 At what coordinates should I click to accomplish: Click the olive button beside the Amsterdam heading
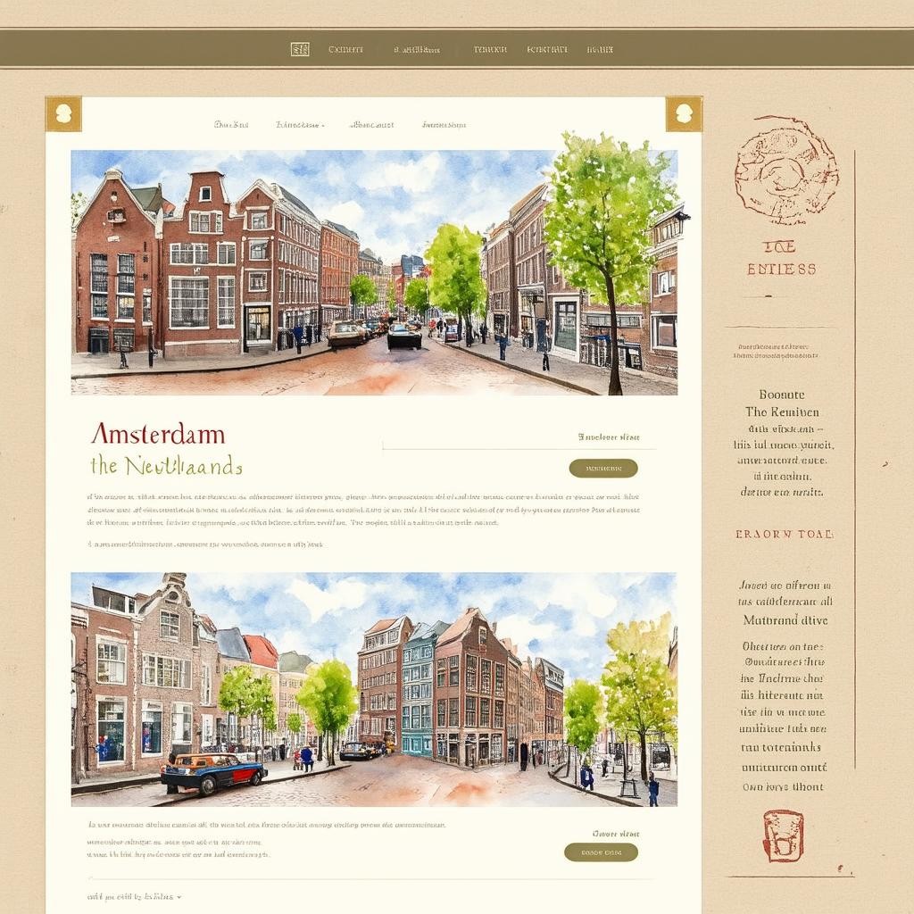click(603, 468)
